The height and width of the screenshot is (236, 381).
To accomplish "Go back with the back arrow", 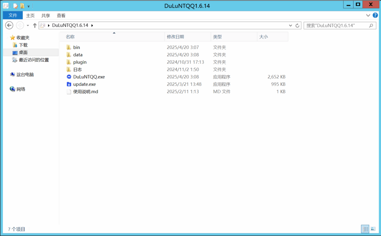I will point(9,25).
